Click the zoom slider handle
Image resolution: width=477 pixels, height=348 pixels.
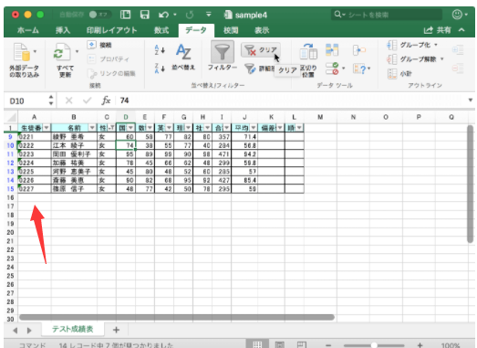coord(374,345)
